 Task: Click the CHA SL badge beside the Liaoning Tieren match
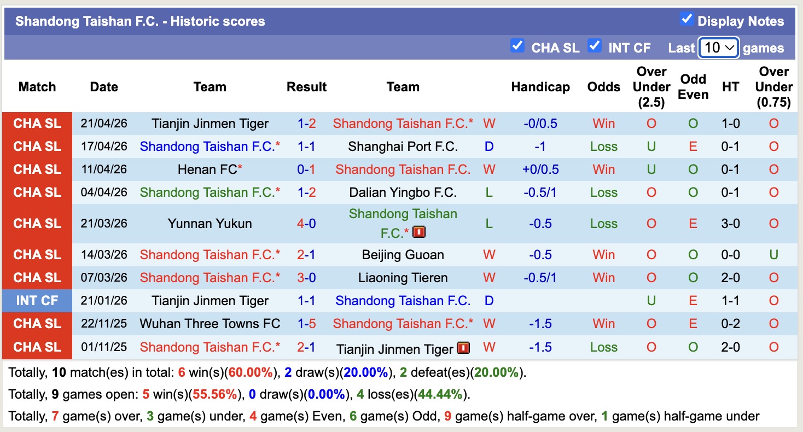tap(37, 278)
